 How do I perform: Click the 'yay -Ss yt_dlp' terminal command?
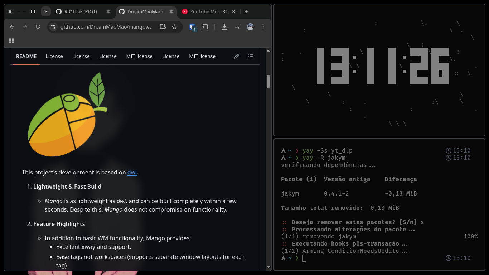coord(328,150)
